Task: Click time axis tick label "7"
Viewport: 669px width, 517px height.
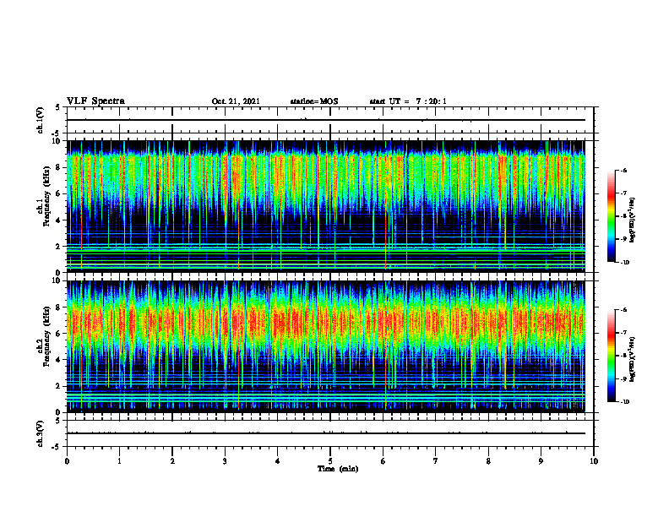Action: (436, 461)
